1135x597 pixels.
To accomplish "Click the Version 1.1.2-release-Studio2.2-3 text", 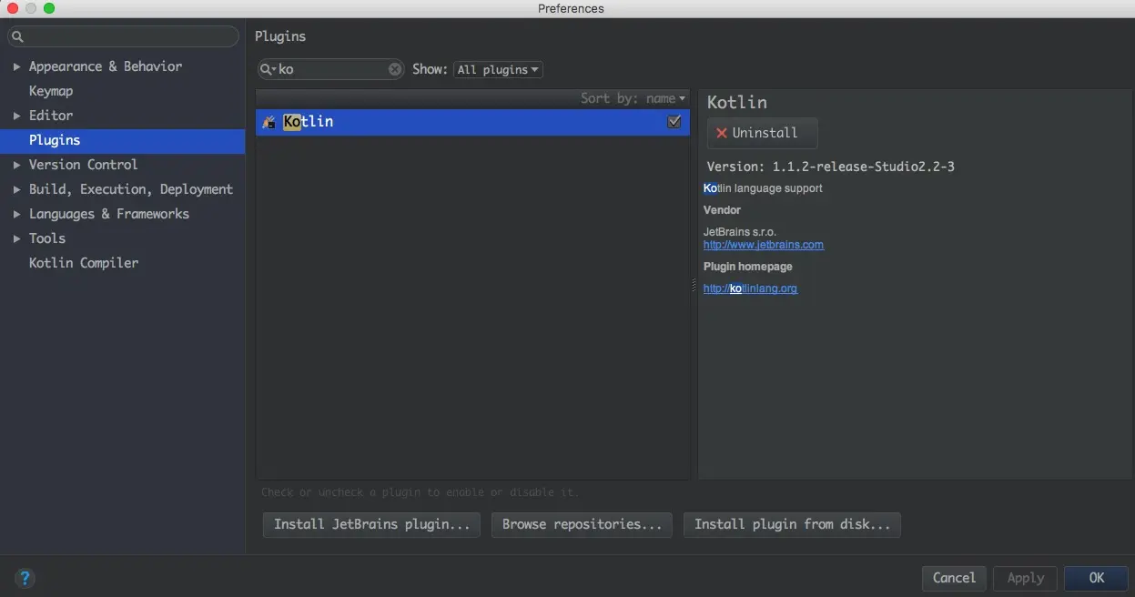I will coord(831,167).
